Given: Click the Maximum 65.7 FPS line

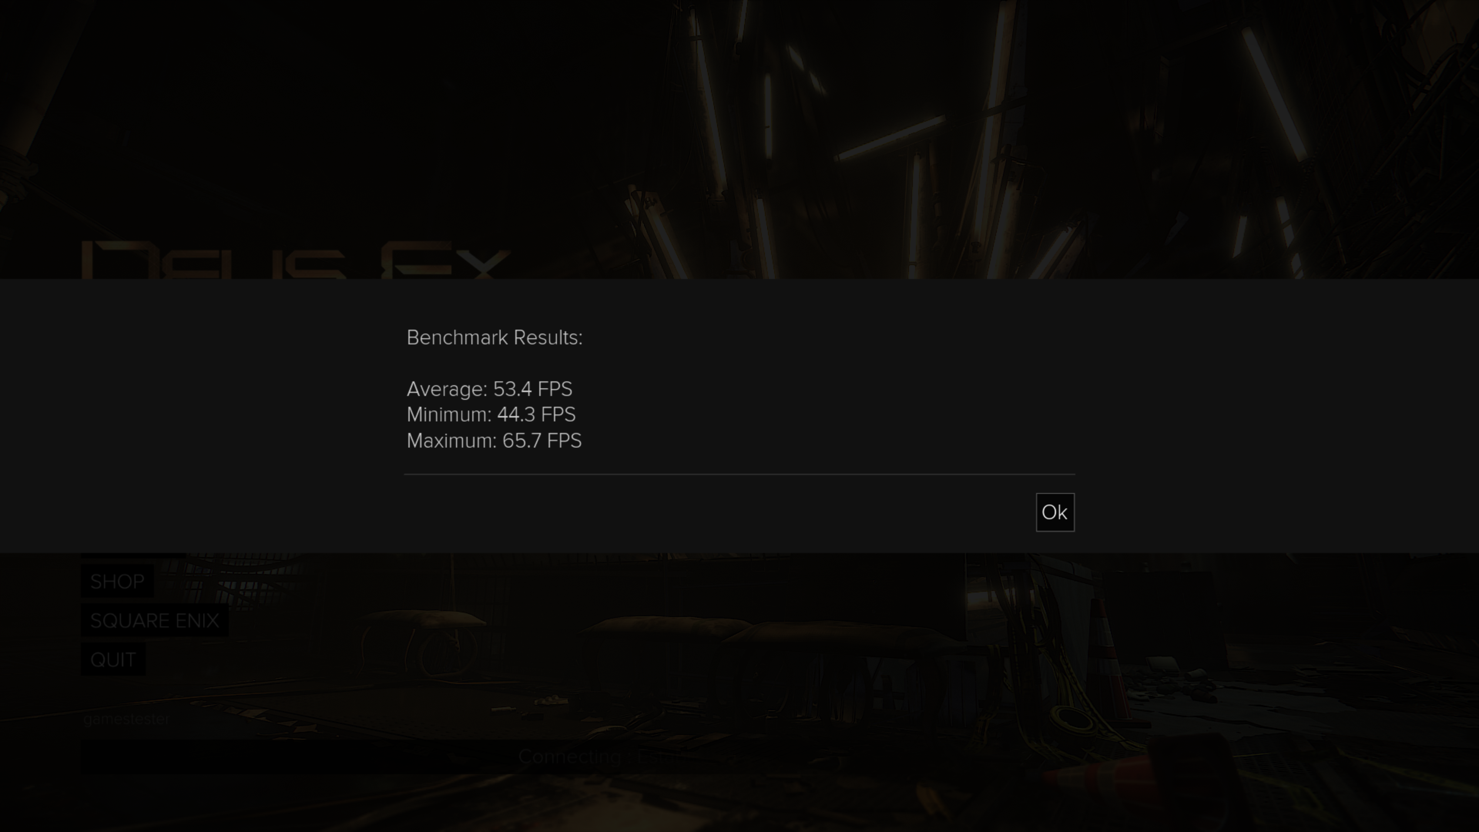Looking at the screenshot, I should pos(494,441).
